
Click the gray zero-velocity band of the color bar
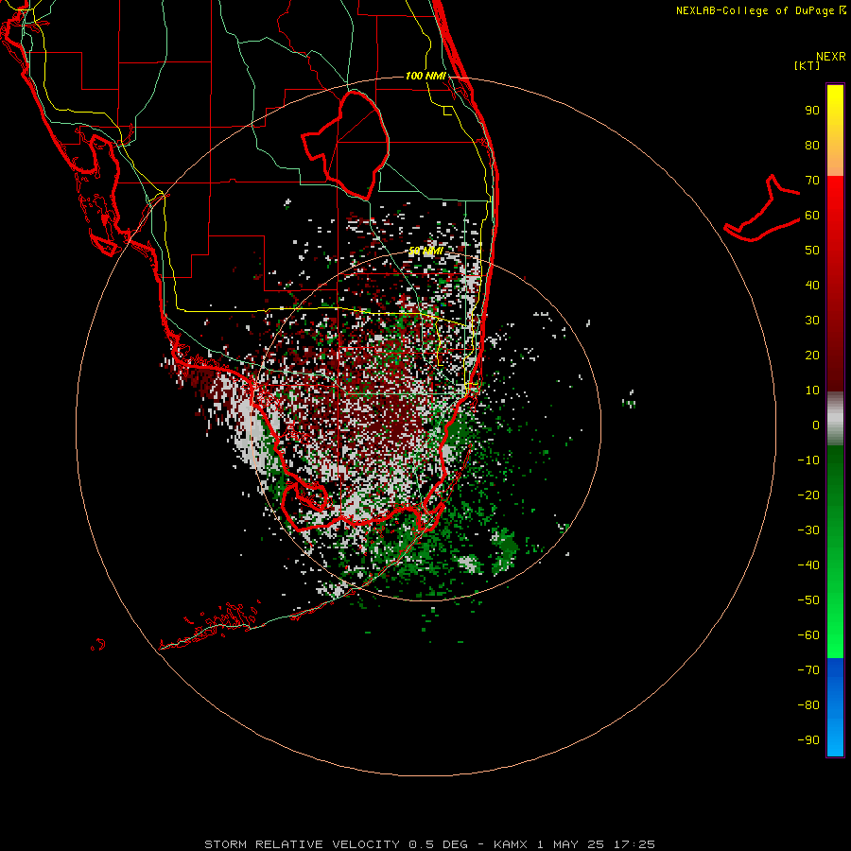click(x=835, y=419)
